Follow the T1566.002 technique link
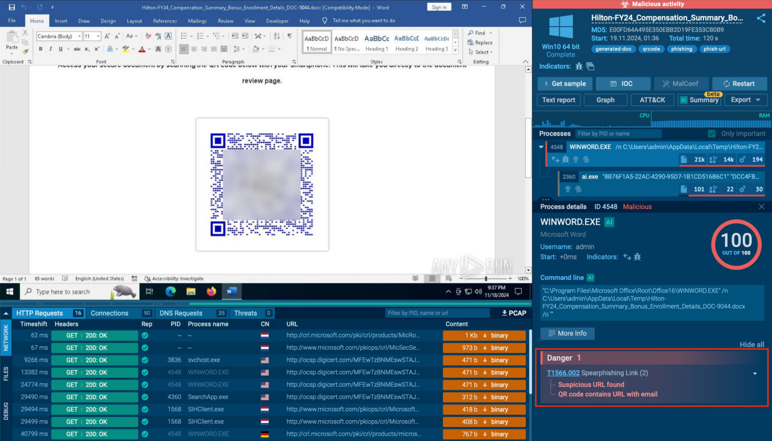Viewport: 772px width, 441px height. point(563,373)
